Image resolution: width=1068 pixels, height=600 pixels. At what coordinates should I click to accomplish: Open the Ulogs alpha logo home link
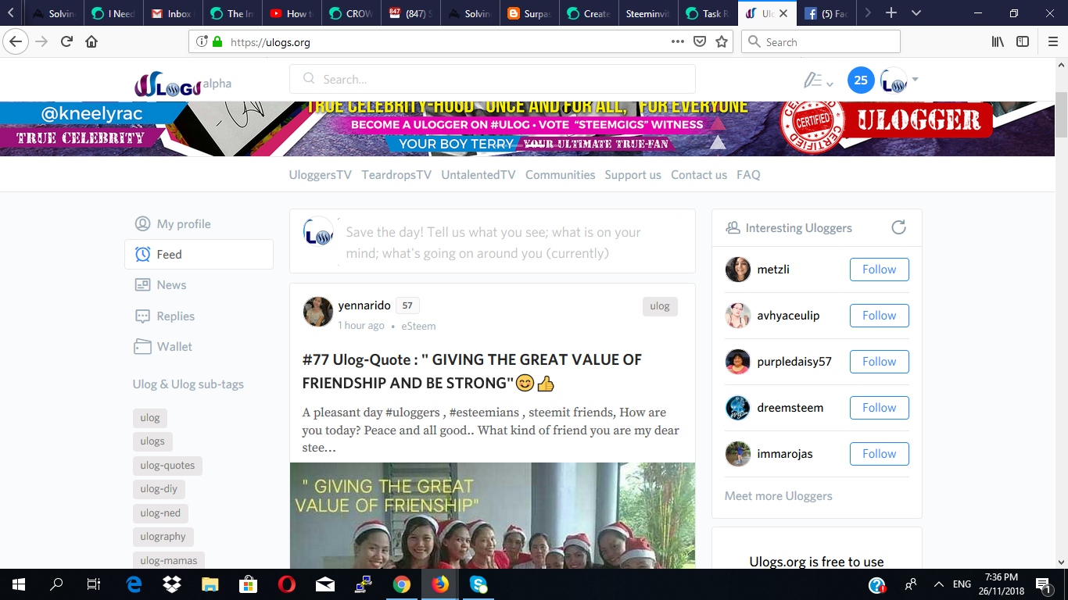[182, 84]
